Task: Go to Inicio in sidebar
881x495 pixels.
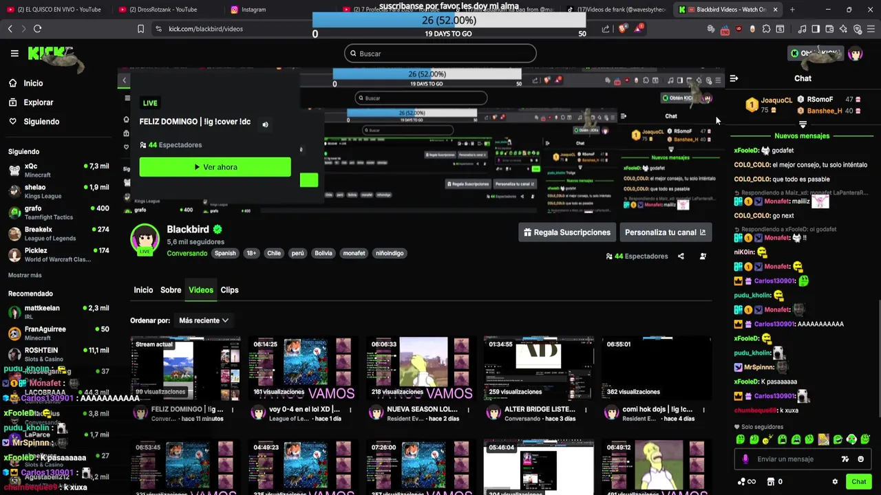Action: (26, 83)
